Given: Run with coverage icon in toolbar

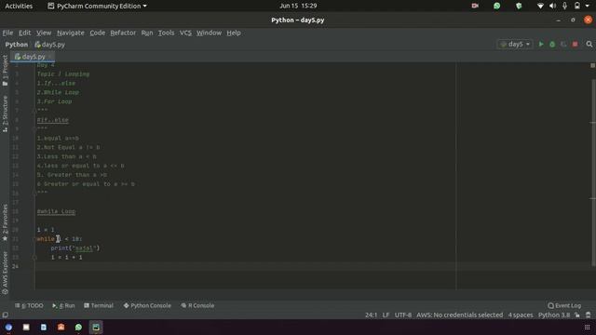Looking at the screenshot, I should coord(563,45).
